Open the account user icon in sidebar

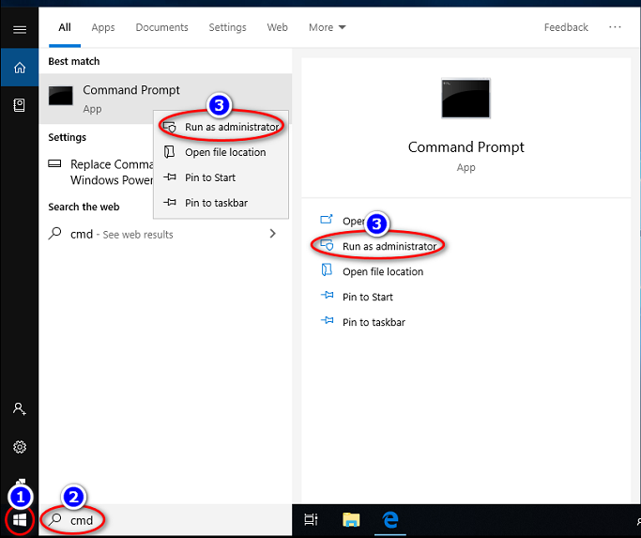click(19, 409)
